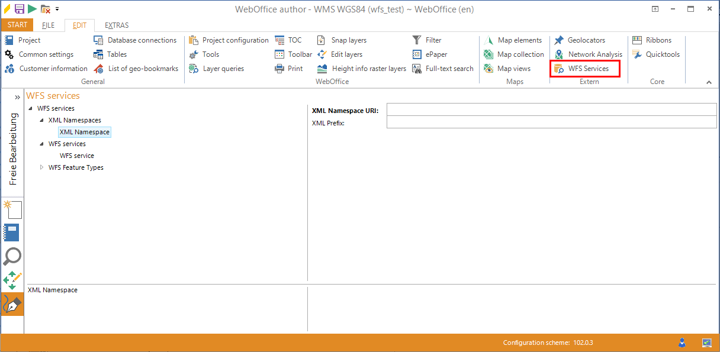Collapse the ribbon with the chevron
Image resolution: width=720 pixels, height=352 pixels.
(709, 81)
